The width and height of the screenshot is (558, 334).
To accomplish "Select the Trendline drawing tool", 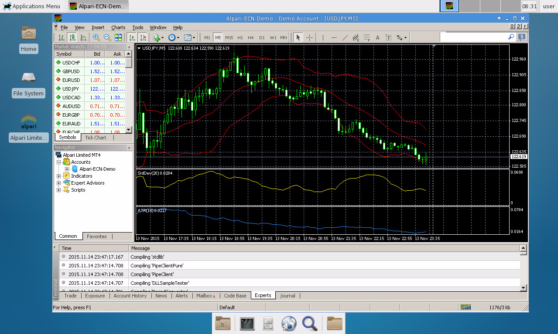I will tap(345, 37).
